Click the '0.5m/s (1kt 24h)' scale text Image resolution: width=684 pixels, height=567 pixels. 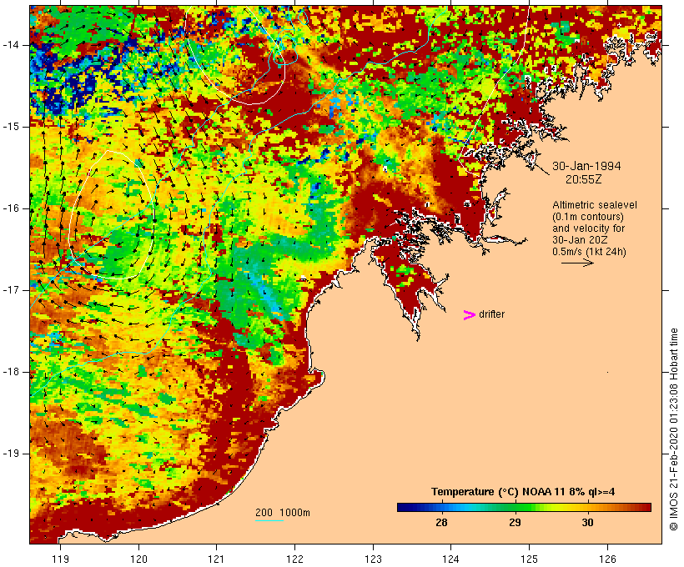click(589, 252)
